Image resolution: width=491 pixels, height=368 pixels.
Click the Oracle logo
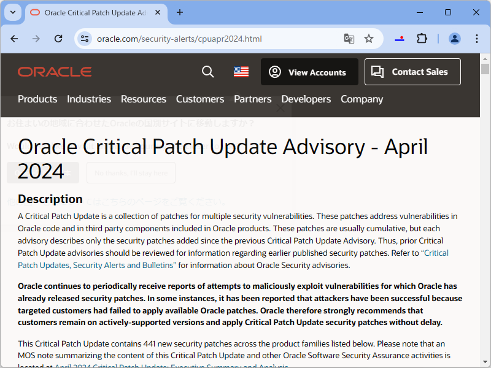coord(54,71)
